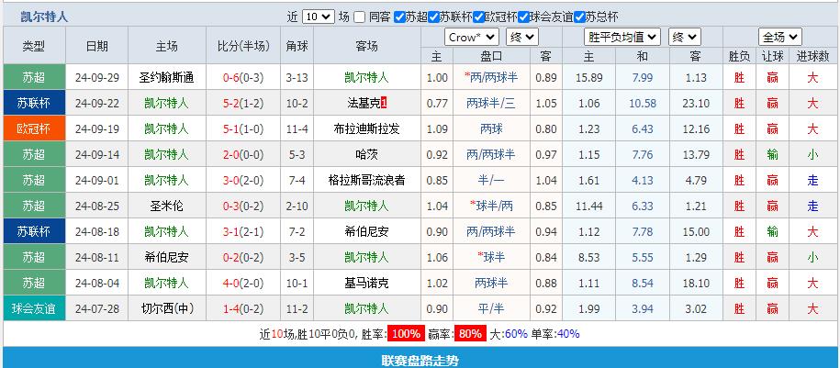The image size is (840, 368).
Task: Expand the 胜平负均值 dropdown
Action: [x=622, y=37]
